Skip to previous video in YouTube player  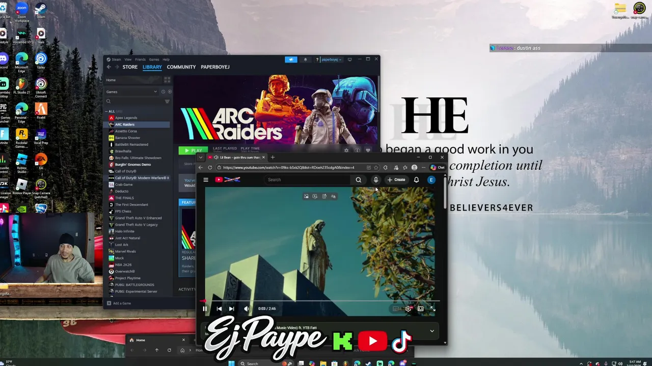[x=219, y=309]
